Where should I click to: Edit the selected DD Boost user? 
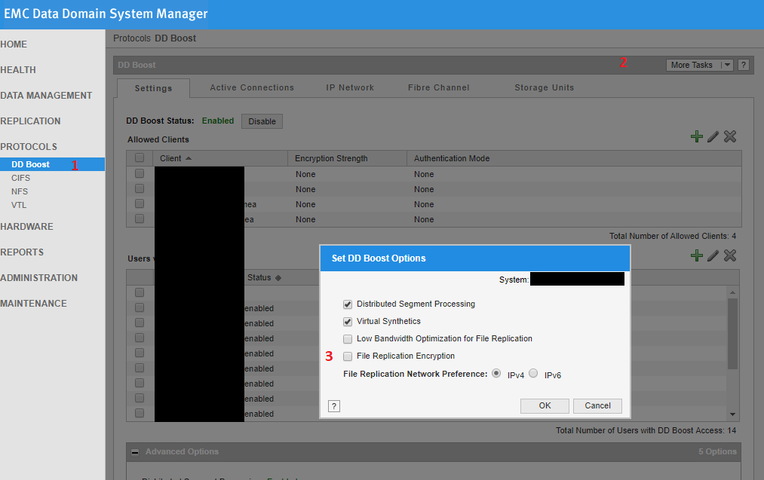point(713,255)
